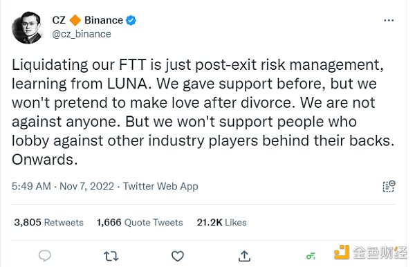
Task: Click the CZ Binance display name
Action: tap(88, 20)
